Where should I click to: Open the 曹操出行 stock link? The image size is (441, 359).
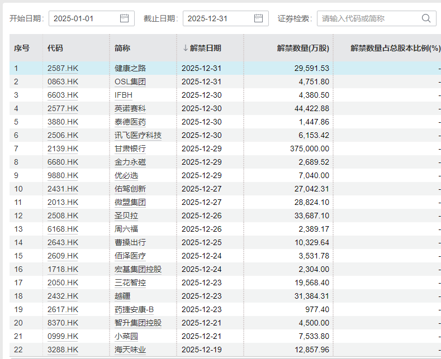coord(130,242)
